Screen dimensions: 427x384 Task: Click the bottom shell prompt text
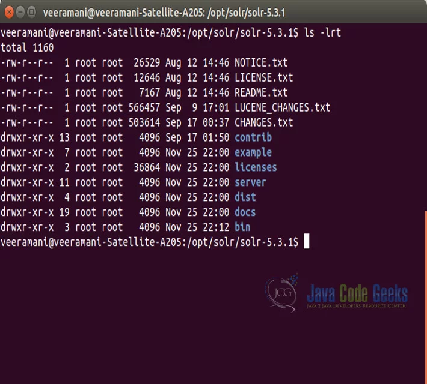tap(150, 242)
